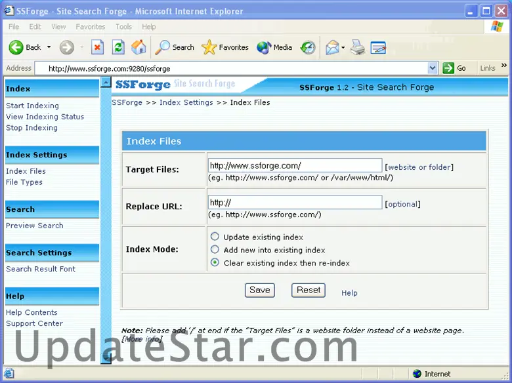Open the Help menu
The height and width of the screenshot is (383, 512).
(148, 27)
